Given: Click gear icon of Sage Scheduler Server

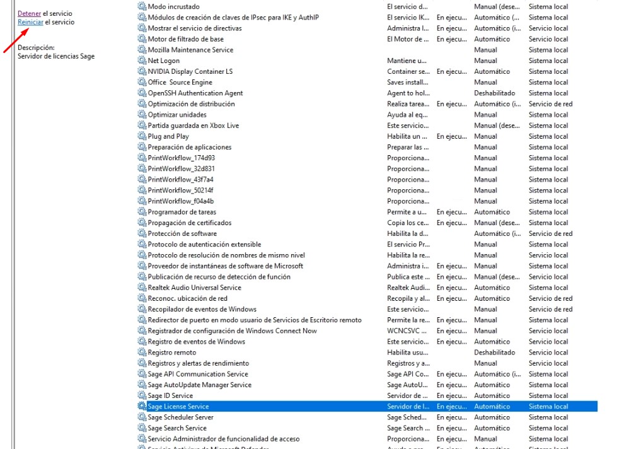Looking at the screenshot, I should (x=141, y=417).
